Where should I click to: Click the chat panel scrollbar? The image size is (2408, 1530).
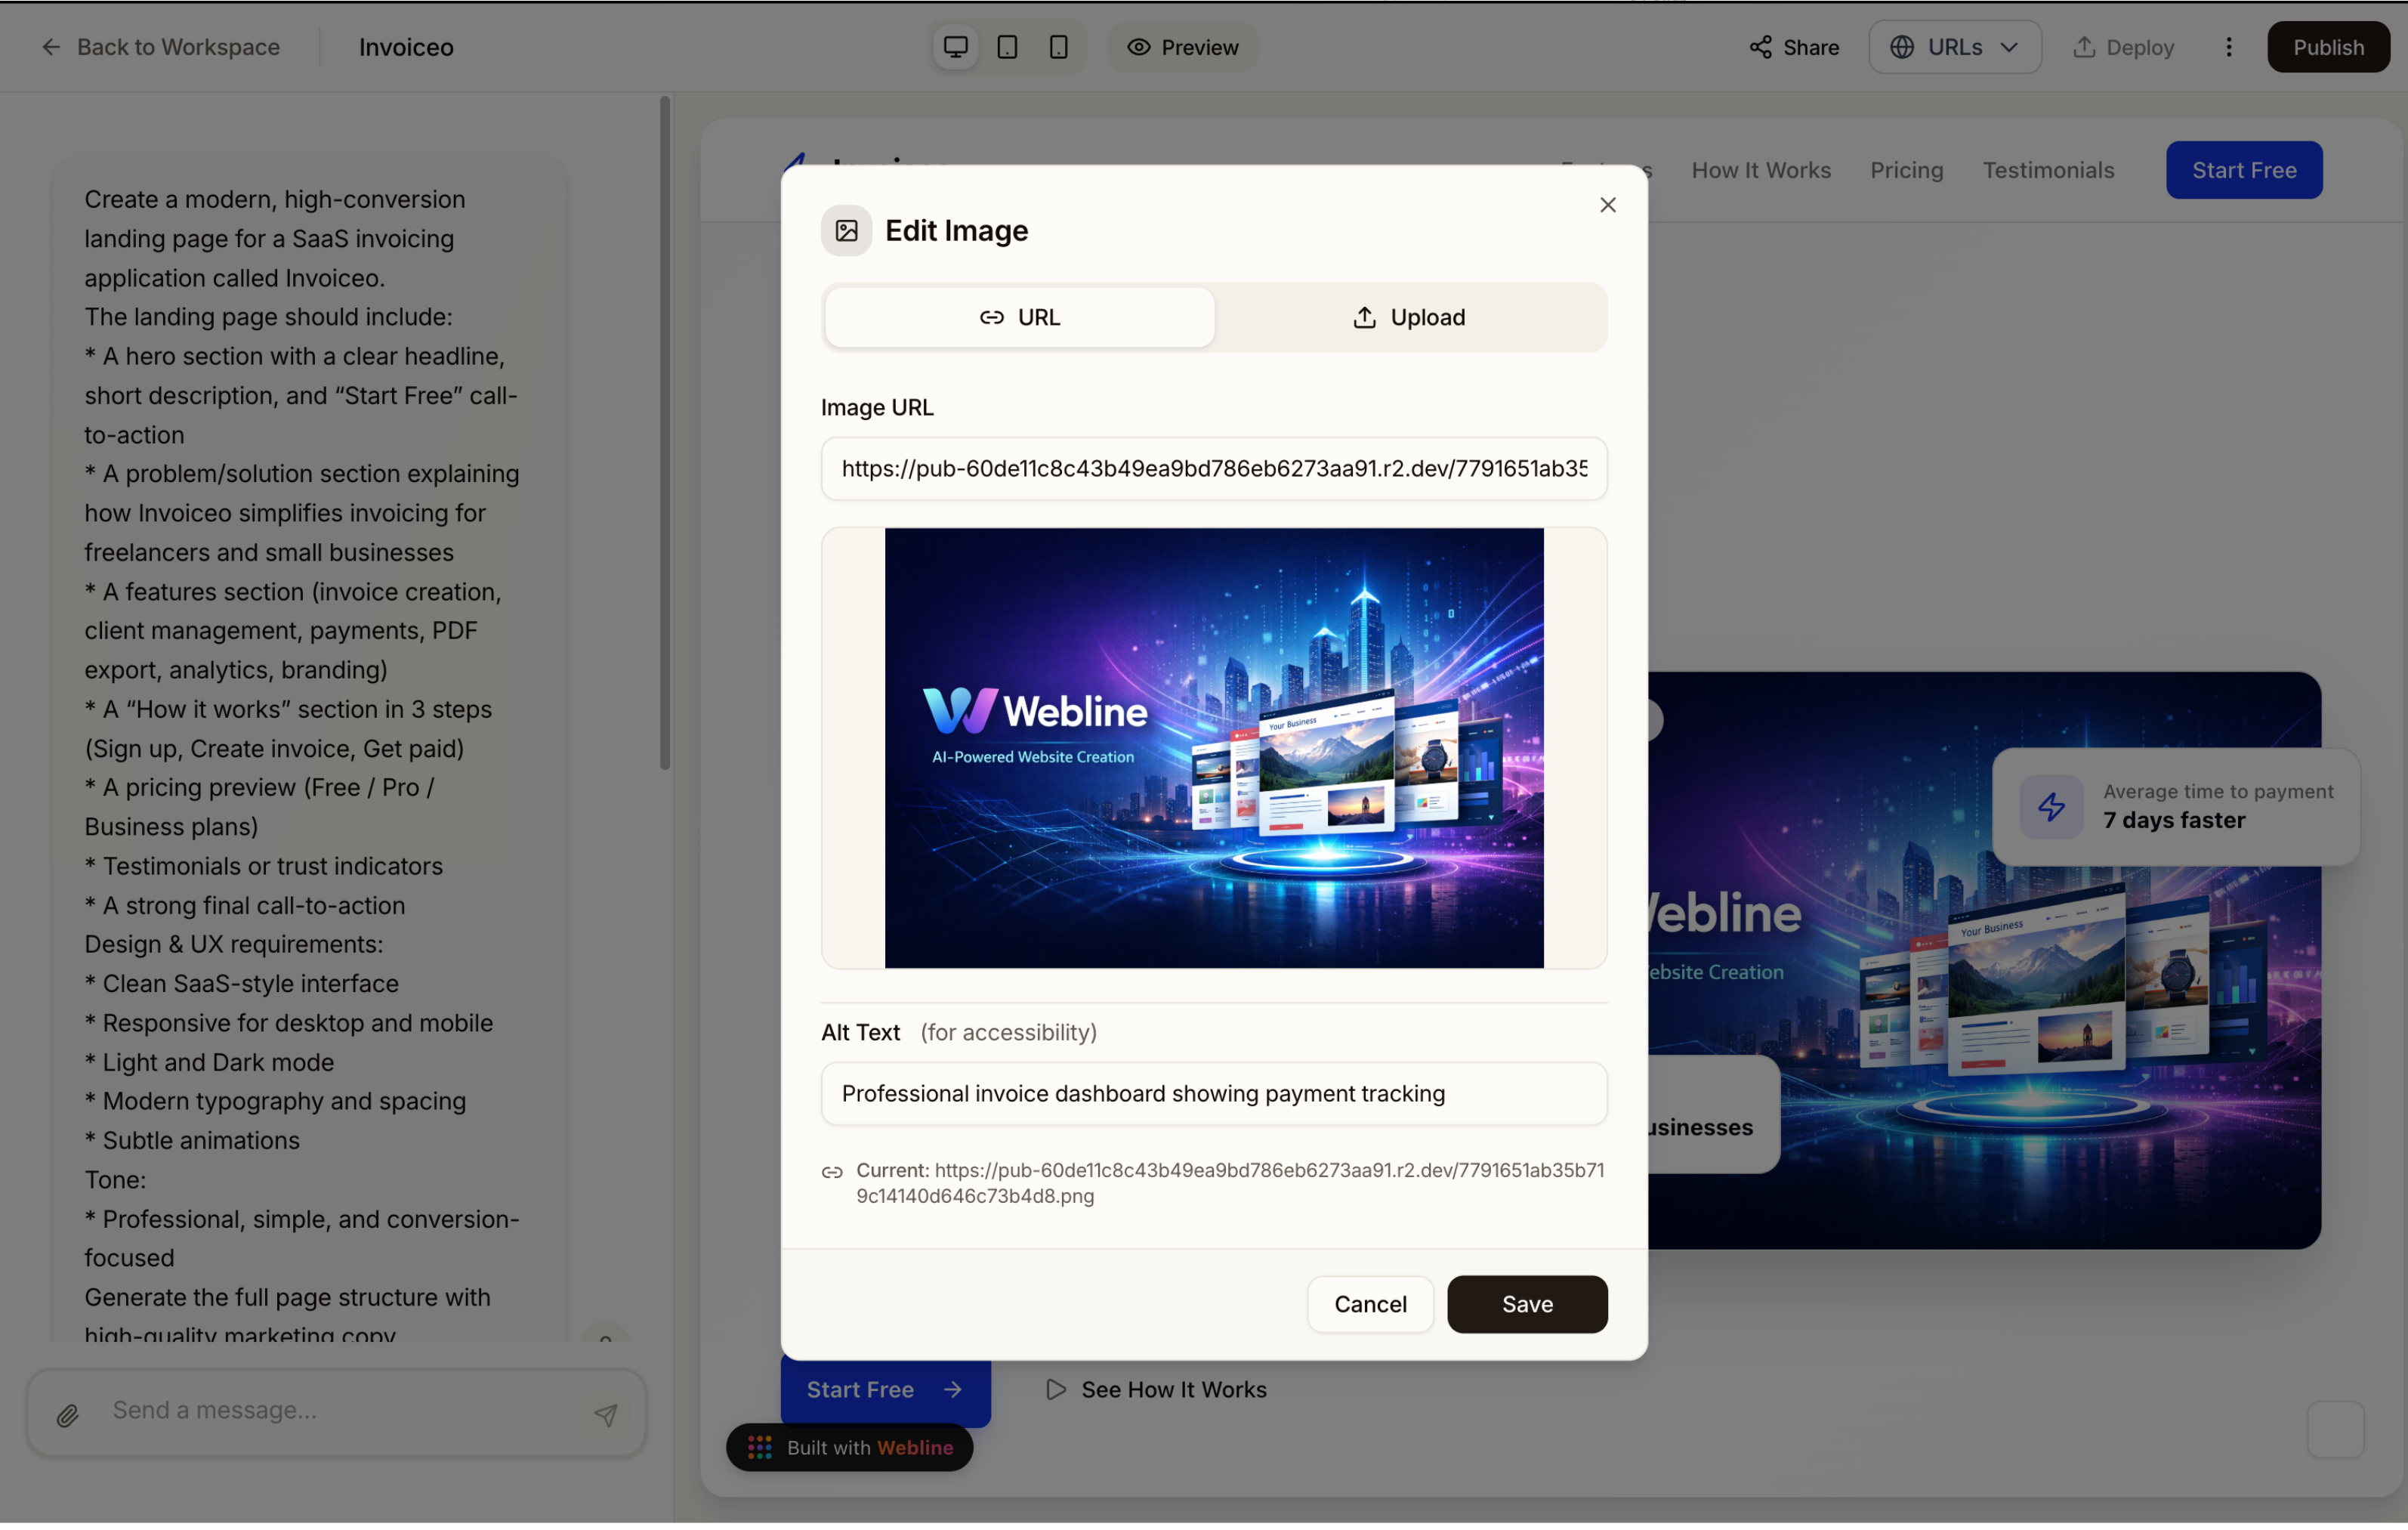click(664, 434)
